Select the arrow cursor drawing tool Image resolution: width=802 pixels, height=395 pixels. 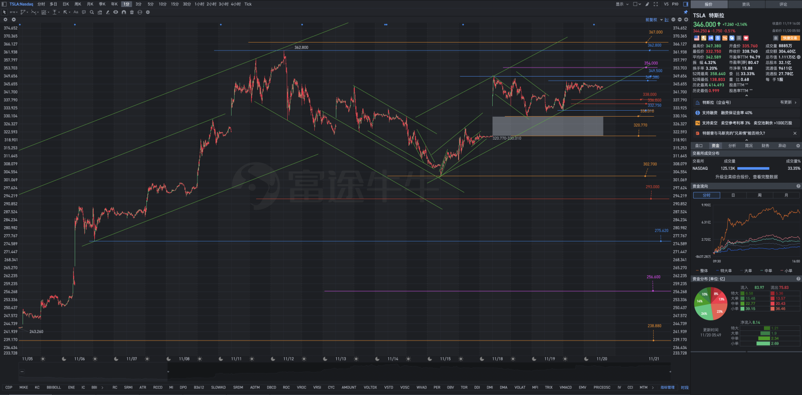pyautogui.click(x=5, y=12)
